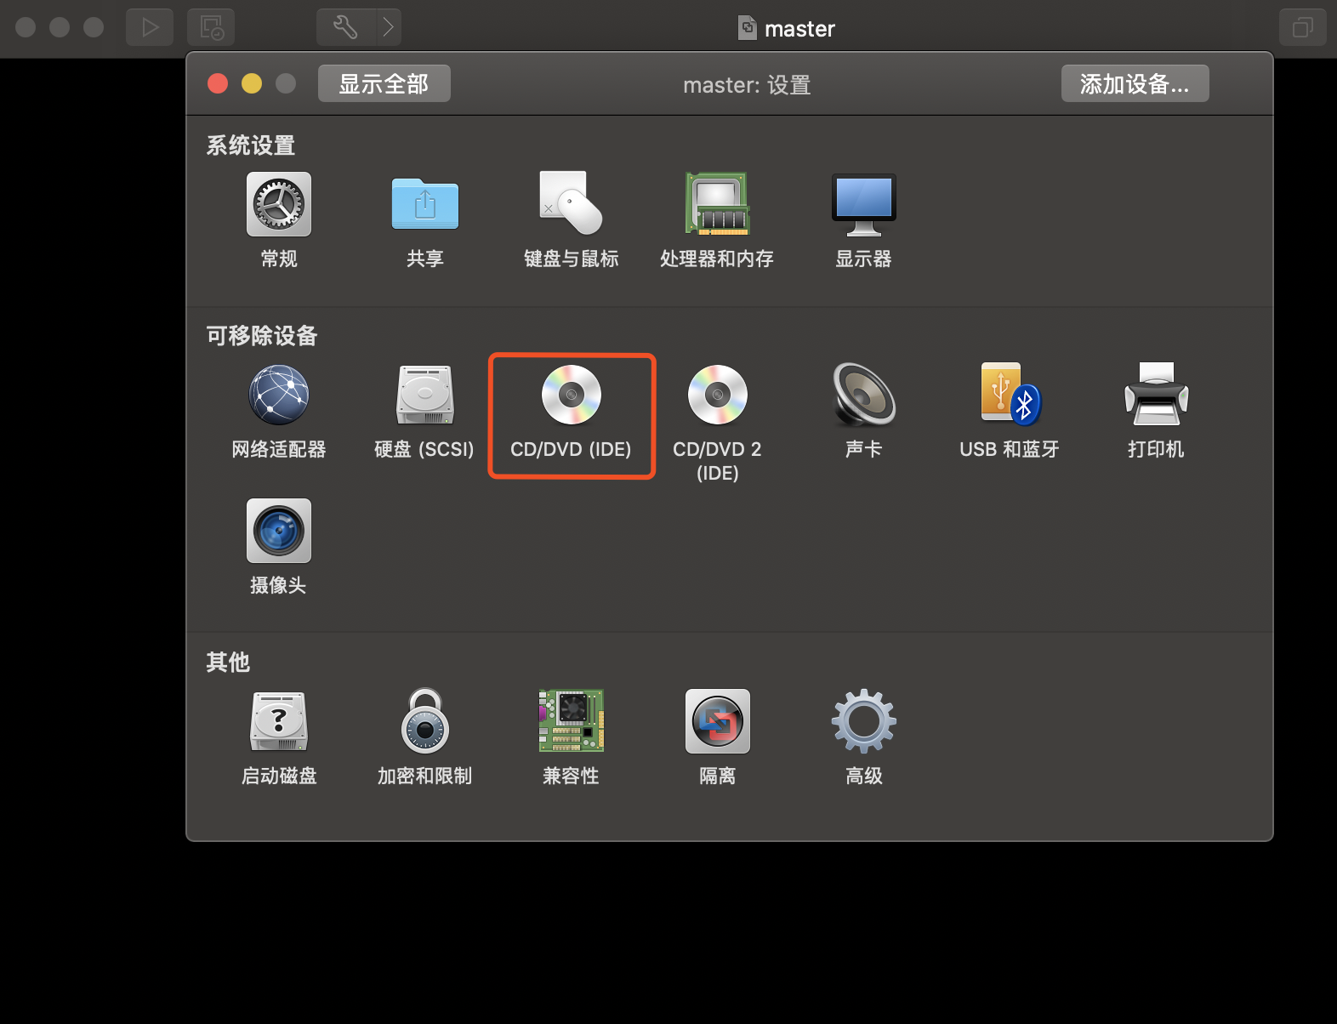Open the 常规 general settings icon
The image size is (1337, 1024).
pos(279,205)
